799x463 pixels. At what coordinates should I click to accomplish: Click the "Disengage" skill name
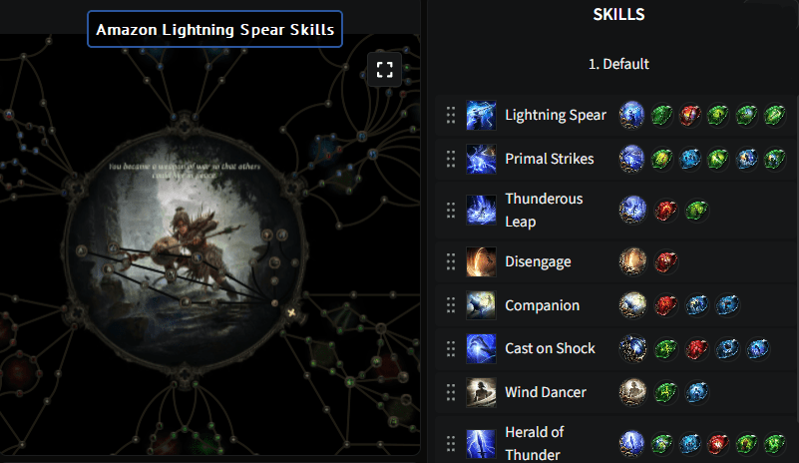[x=538, y=261]
